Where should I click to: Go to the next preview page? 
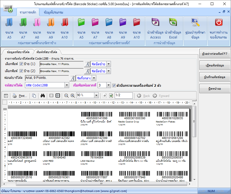(111, 96)
